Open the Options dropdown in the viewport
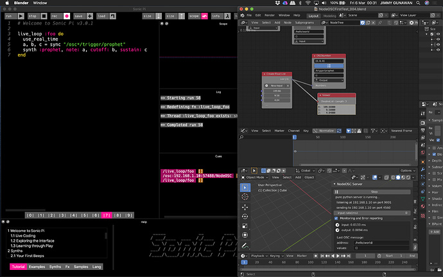443x277 pixels. click(x=408, y=170)
